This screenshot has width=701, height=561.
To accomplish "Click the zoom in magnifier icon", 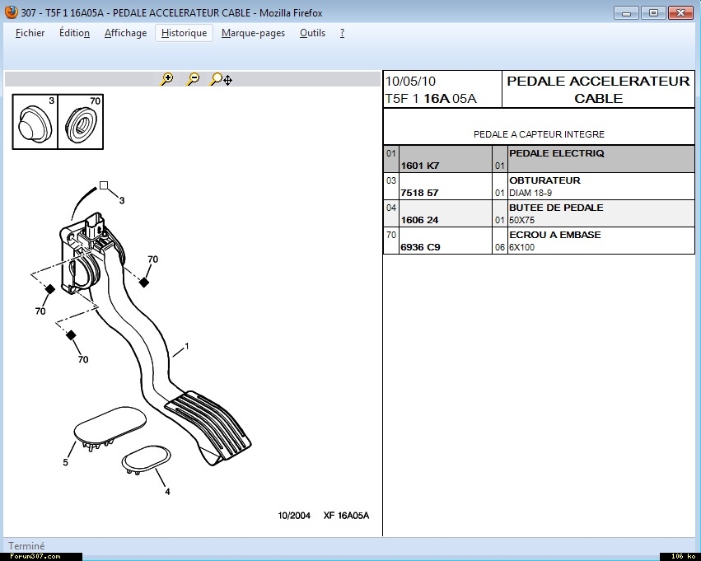I will pyautogui.click(x=166, y=80).
